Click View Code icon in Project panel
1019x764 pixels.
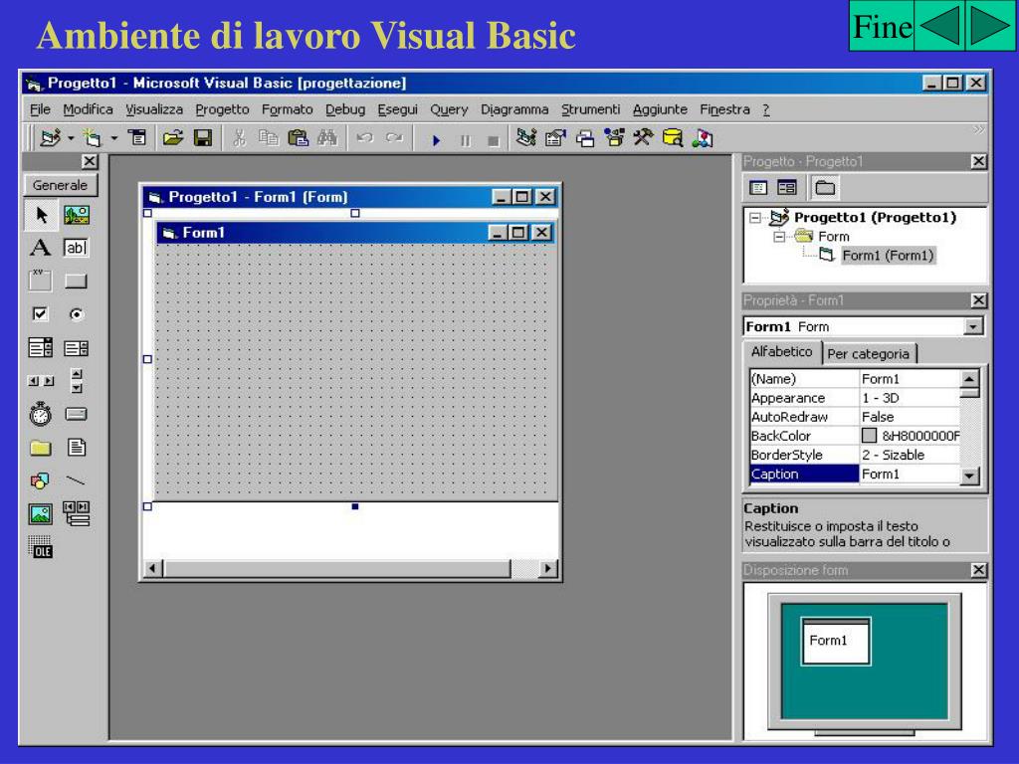click(x=758, y=188)
